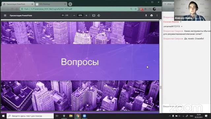Open Task View on the taskbar
The height and width of the screenshot is (119, 211).
click(57, 116)
